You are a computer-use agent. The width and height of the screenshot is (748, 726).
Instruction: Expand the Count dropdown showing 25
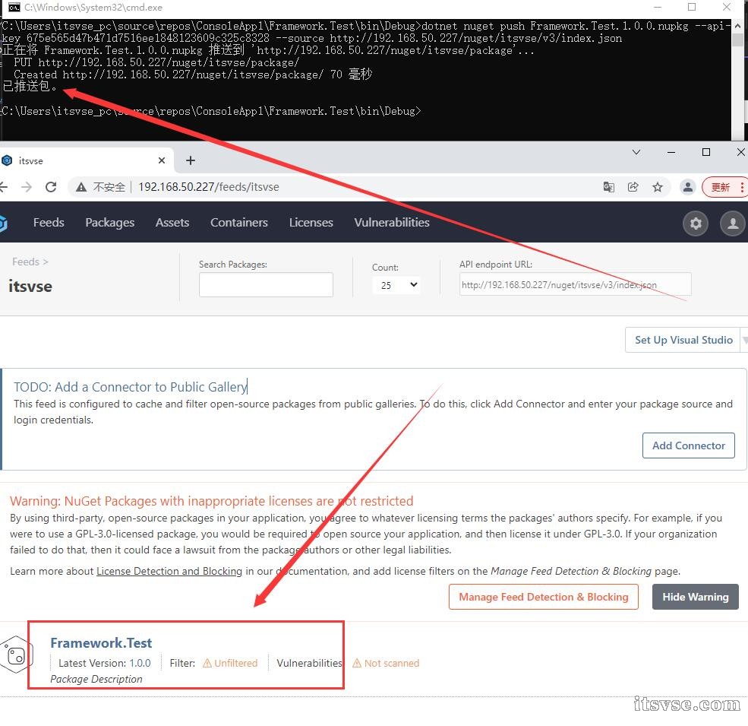(397, 285)
